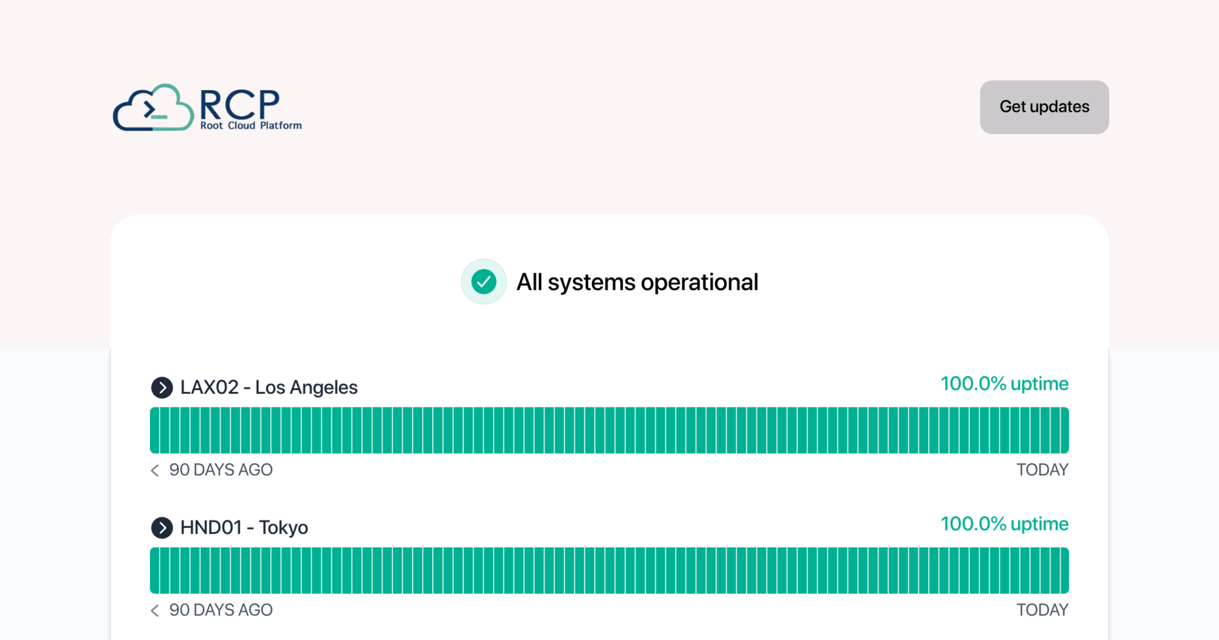
Task: Click the 100.0% uptime value for LAX02
Action: (x=1004, y=384)
